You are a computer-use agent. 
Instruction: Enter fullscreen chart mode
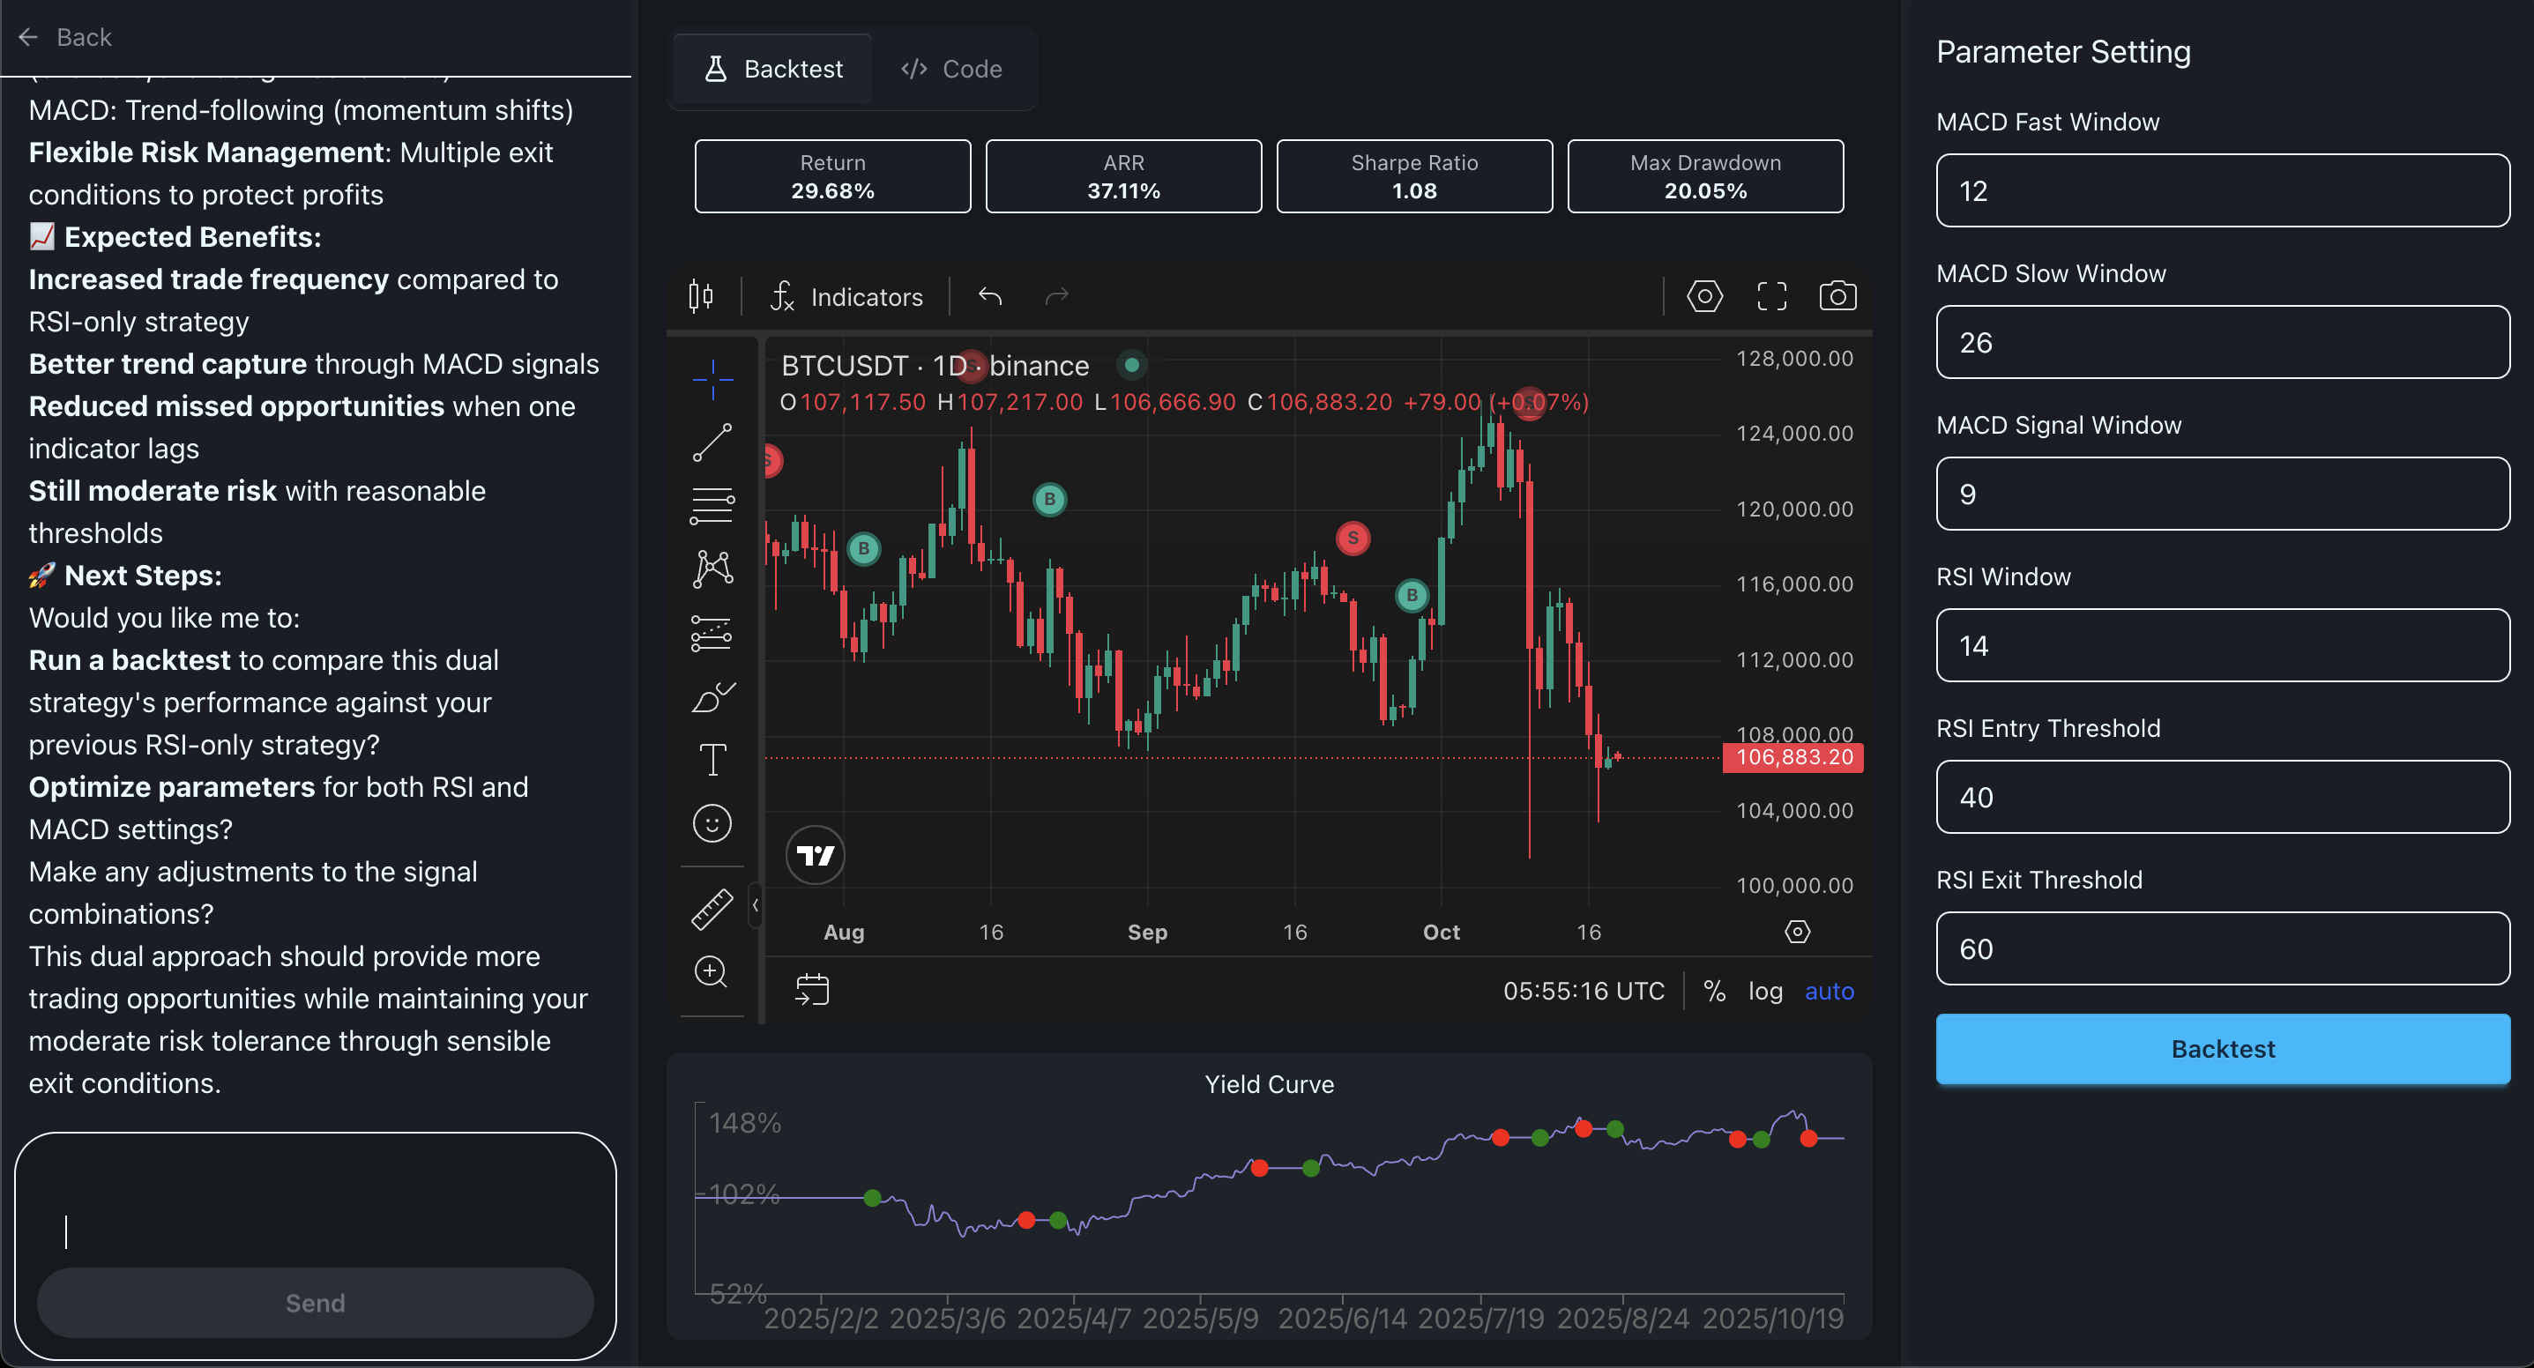pyautogui.click(x=1770, y=295)
